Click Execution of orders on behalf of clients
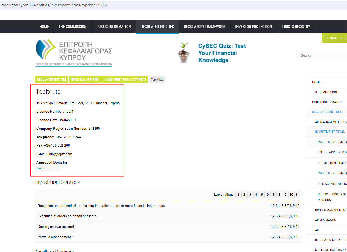 pyautogui.click(x=169, y=216)
